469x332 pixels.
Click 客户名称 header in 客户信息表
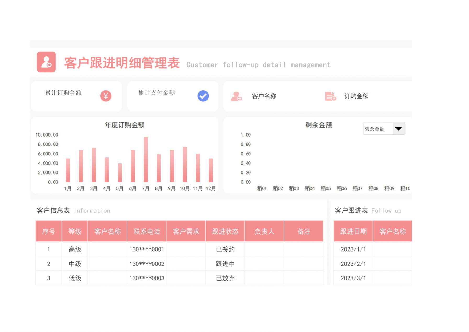point(108,231)
